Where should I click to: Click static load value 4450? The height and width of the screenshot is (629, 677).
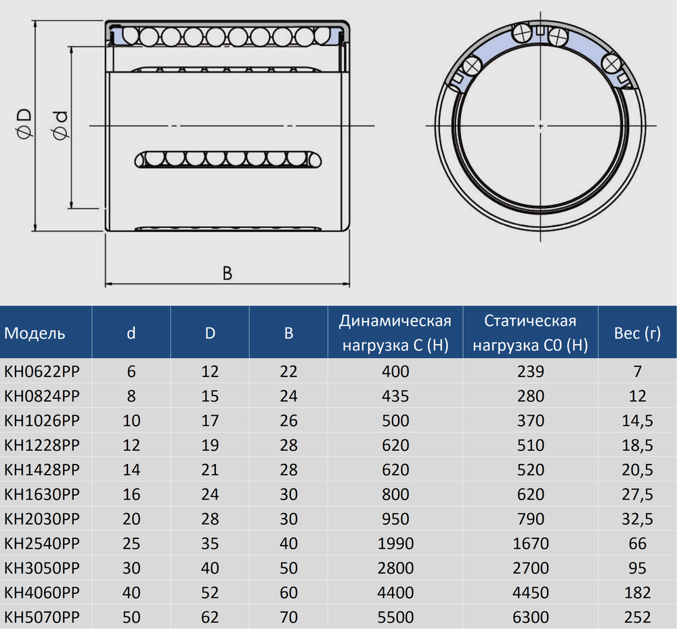[x=531, y=592]
